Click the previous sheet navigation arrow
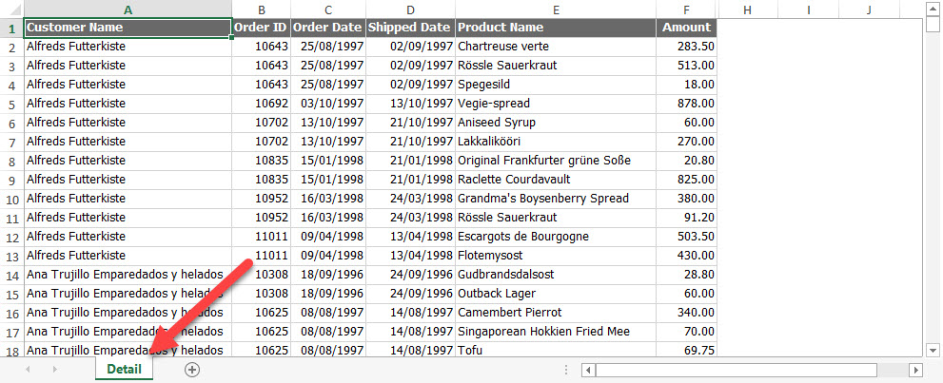 pyautogui.click(x=27, y=370)
